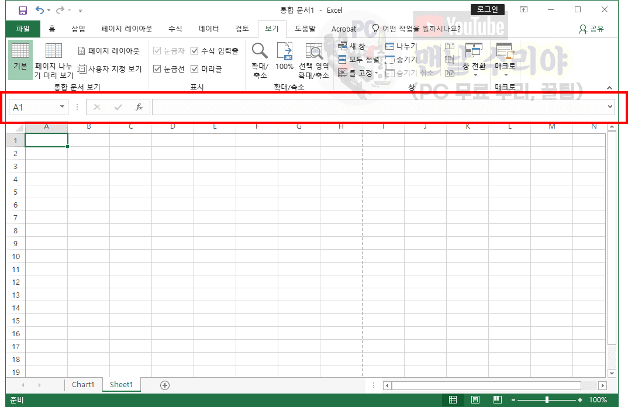Expand the 매크로 dropdown menu
Viewport: 628px width, 407px height.
pos(506,74)
